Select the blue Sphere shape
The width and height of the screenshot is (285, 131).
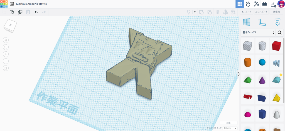[x=262, y=62]
